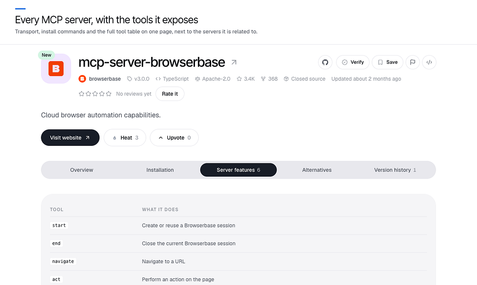
Task: Click the TypeScript language label
Action: 172,79
